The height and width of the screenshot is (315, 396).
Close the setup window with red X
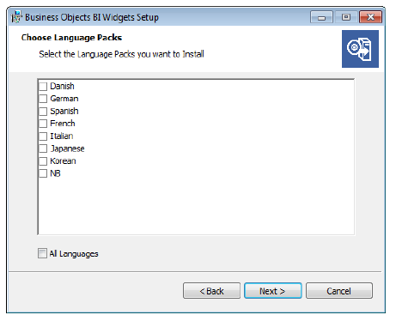click(x=370, y=17)
